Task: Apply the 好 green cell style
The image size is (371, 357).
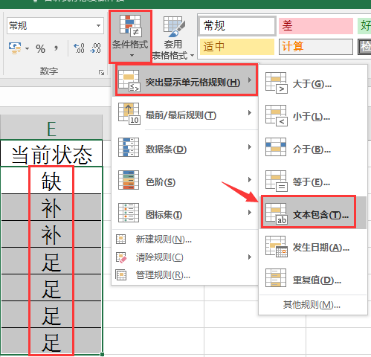Action: 364,25
